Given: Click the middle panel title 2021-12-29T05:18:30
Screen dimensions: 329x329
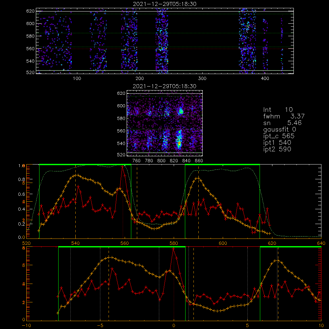Looking at the screenshot, I should tap(164, 86).
